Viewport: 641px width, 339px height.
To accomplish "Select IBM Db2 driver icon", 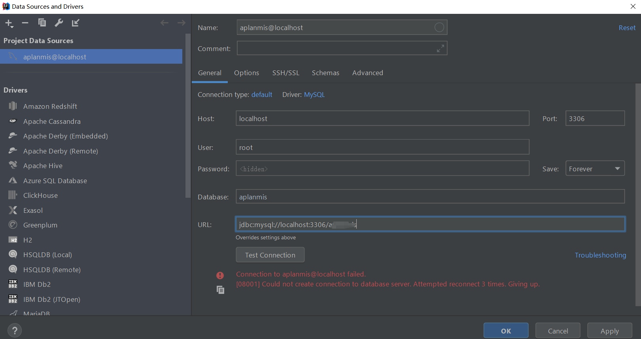I will click(13, 284).
